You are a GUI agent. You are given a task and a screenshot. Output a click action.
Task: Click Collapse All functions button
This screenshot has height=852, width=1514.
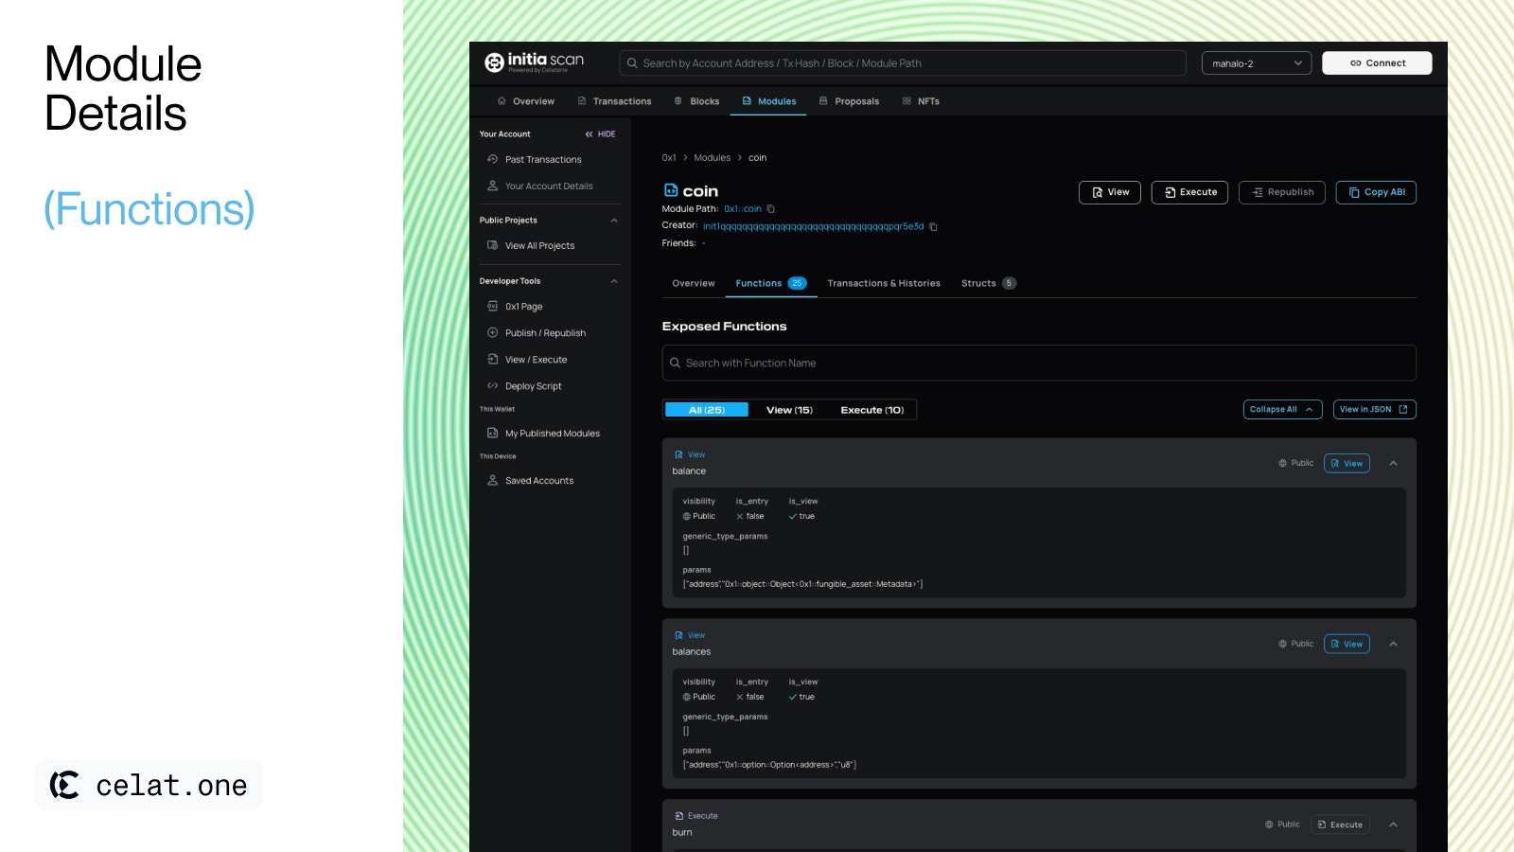pos(1282,410)
